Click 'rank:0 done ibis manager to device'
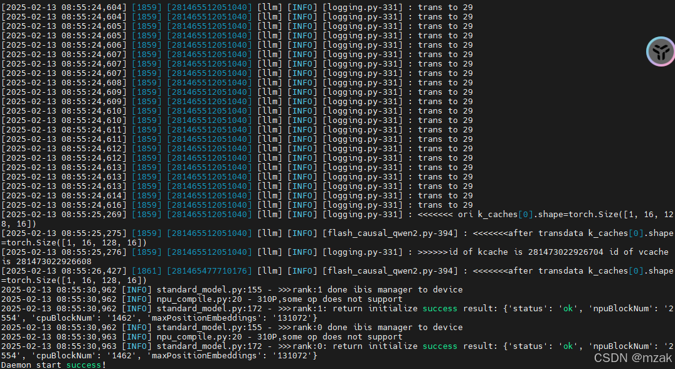 pyautogui.click(x=378, y=327)
